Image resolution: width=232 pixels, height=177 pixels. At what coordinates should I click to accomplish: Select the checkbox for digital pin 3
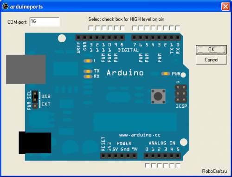159,28
